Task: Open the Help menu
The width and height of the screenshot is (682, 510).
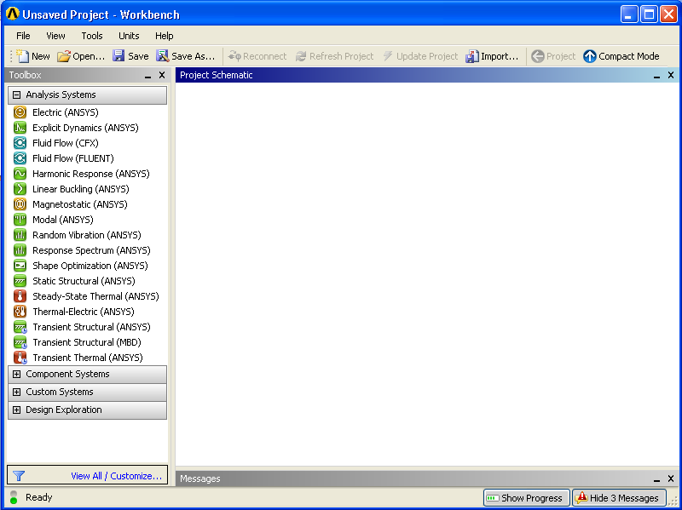Action: [x=164, y=36]
